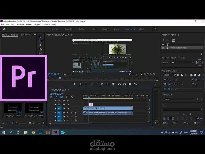The height and width of the screenshot is (154, 205).
Task: Add marker in timeline header
Action: tap(67, 97)
